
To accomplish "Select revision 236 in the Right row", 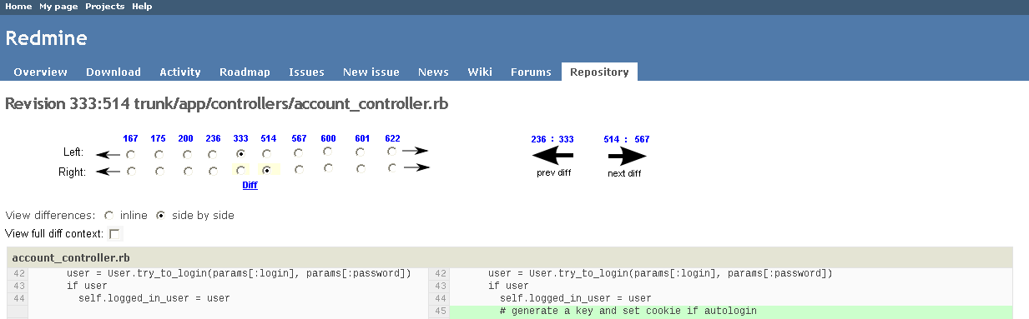I will point(213,172).
